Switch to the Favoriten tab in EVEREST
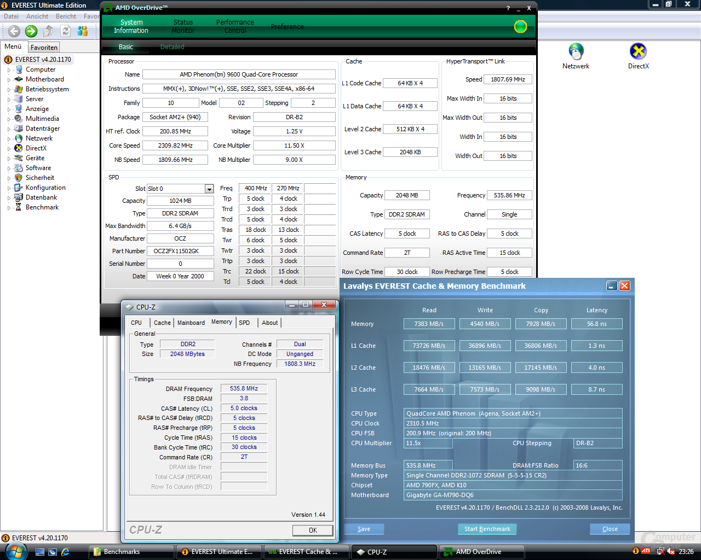 pos(44,48)
